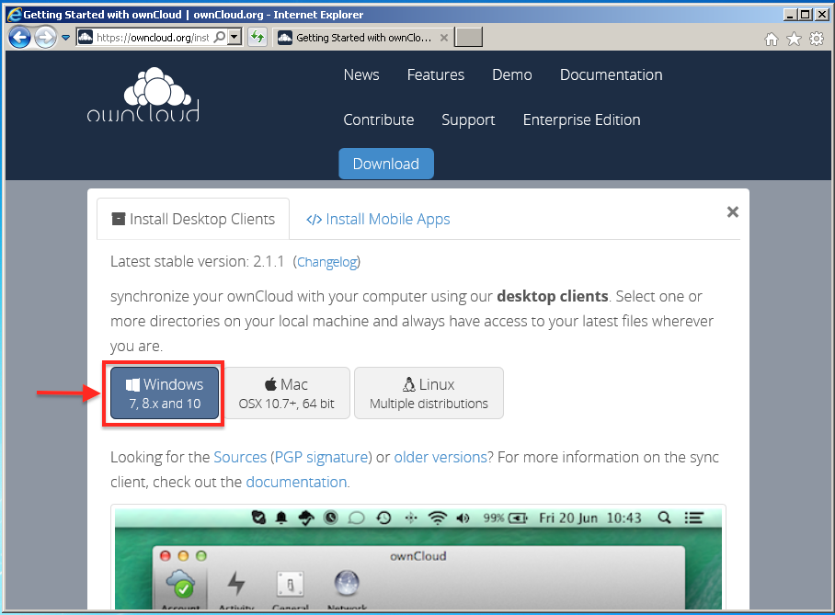
Task: Expand the address bar autocomplete dropdown
Action: tap(234, 38)
